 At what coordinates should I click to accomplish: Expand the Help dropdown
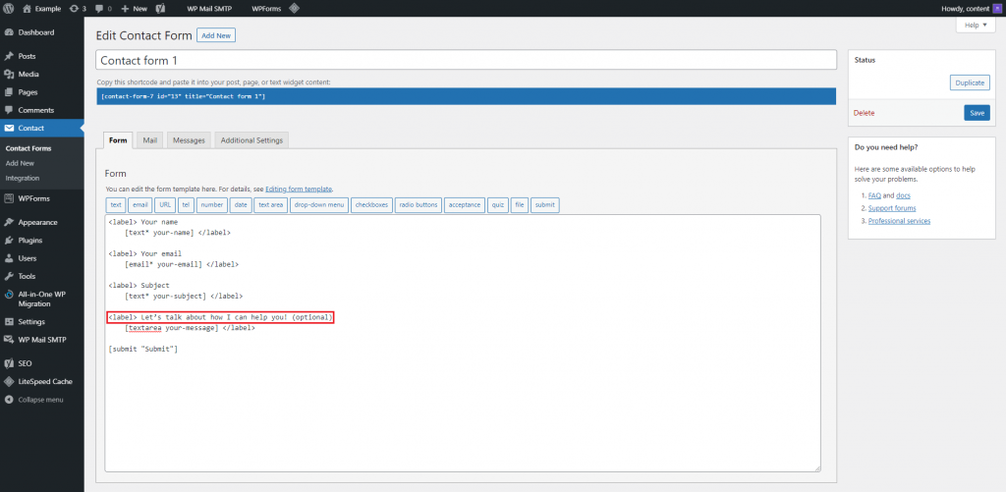tap(976, 25)
